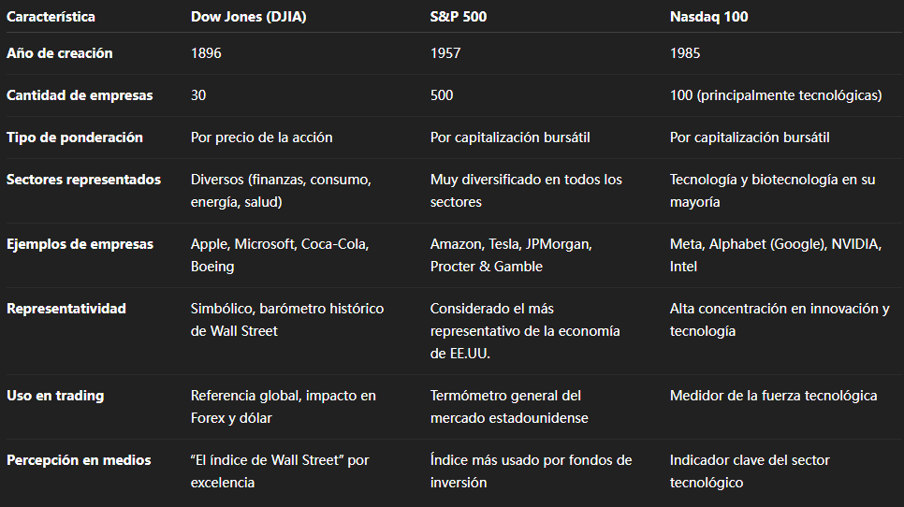Screen dimensions: 904x507
Task: Click the 'Ejemplos de empresas' row label
Action: point(80,244)
